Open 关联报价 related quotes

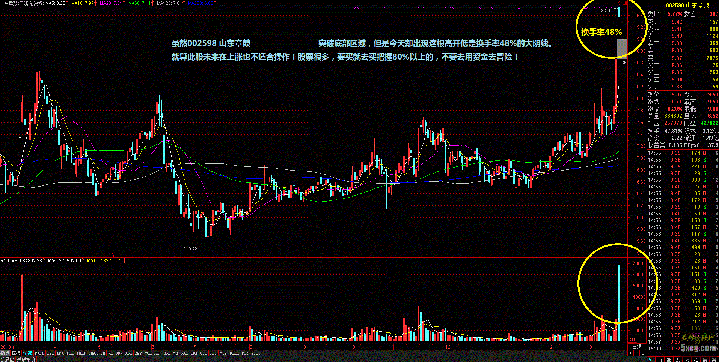pyautogui.click(x=26, y=359)
